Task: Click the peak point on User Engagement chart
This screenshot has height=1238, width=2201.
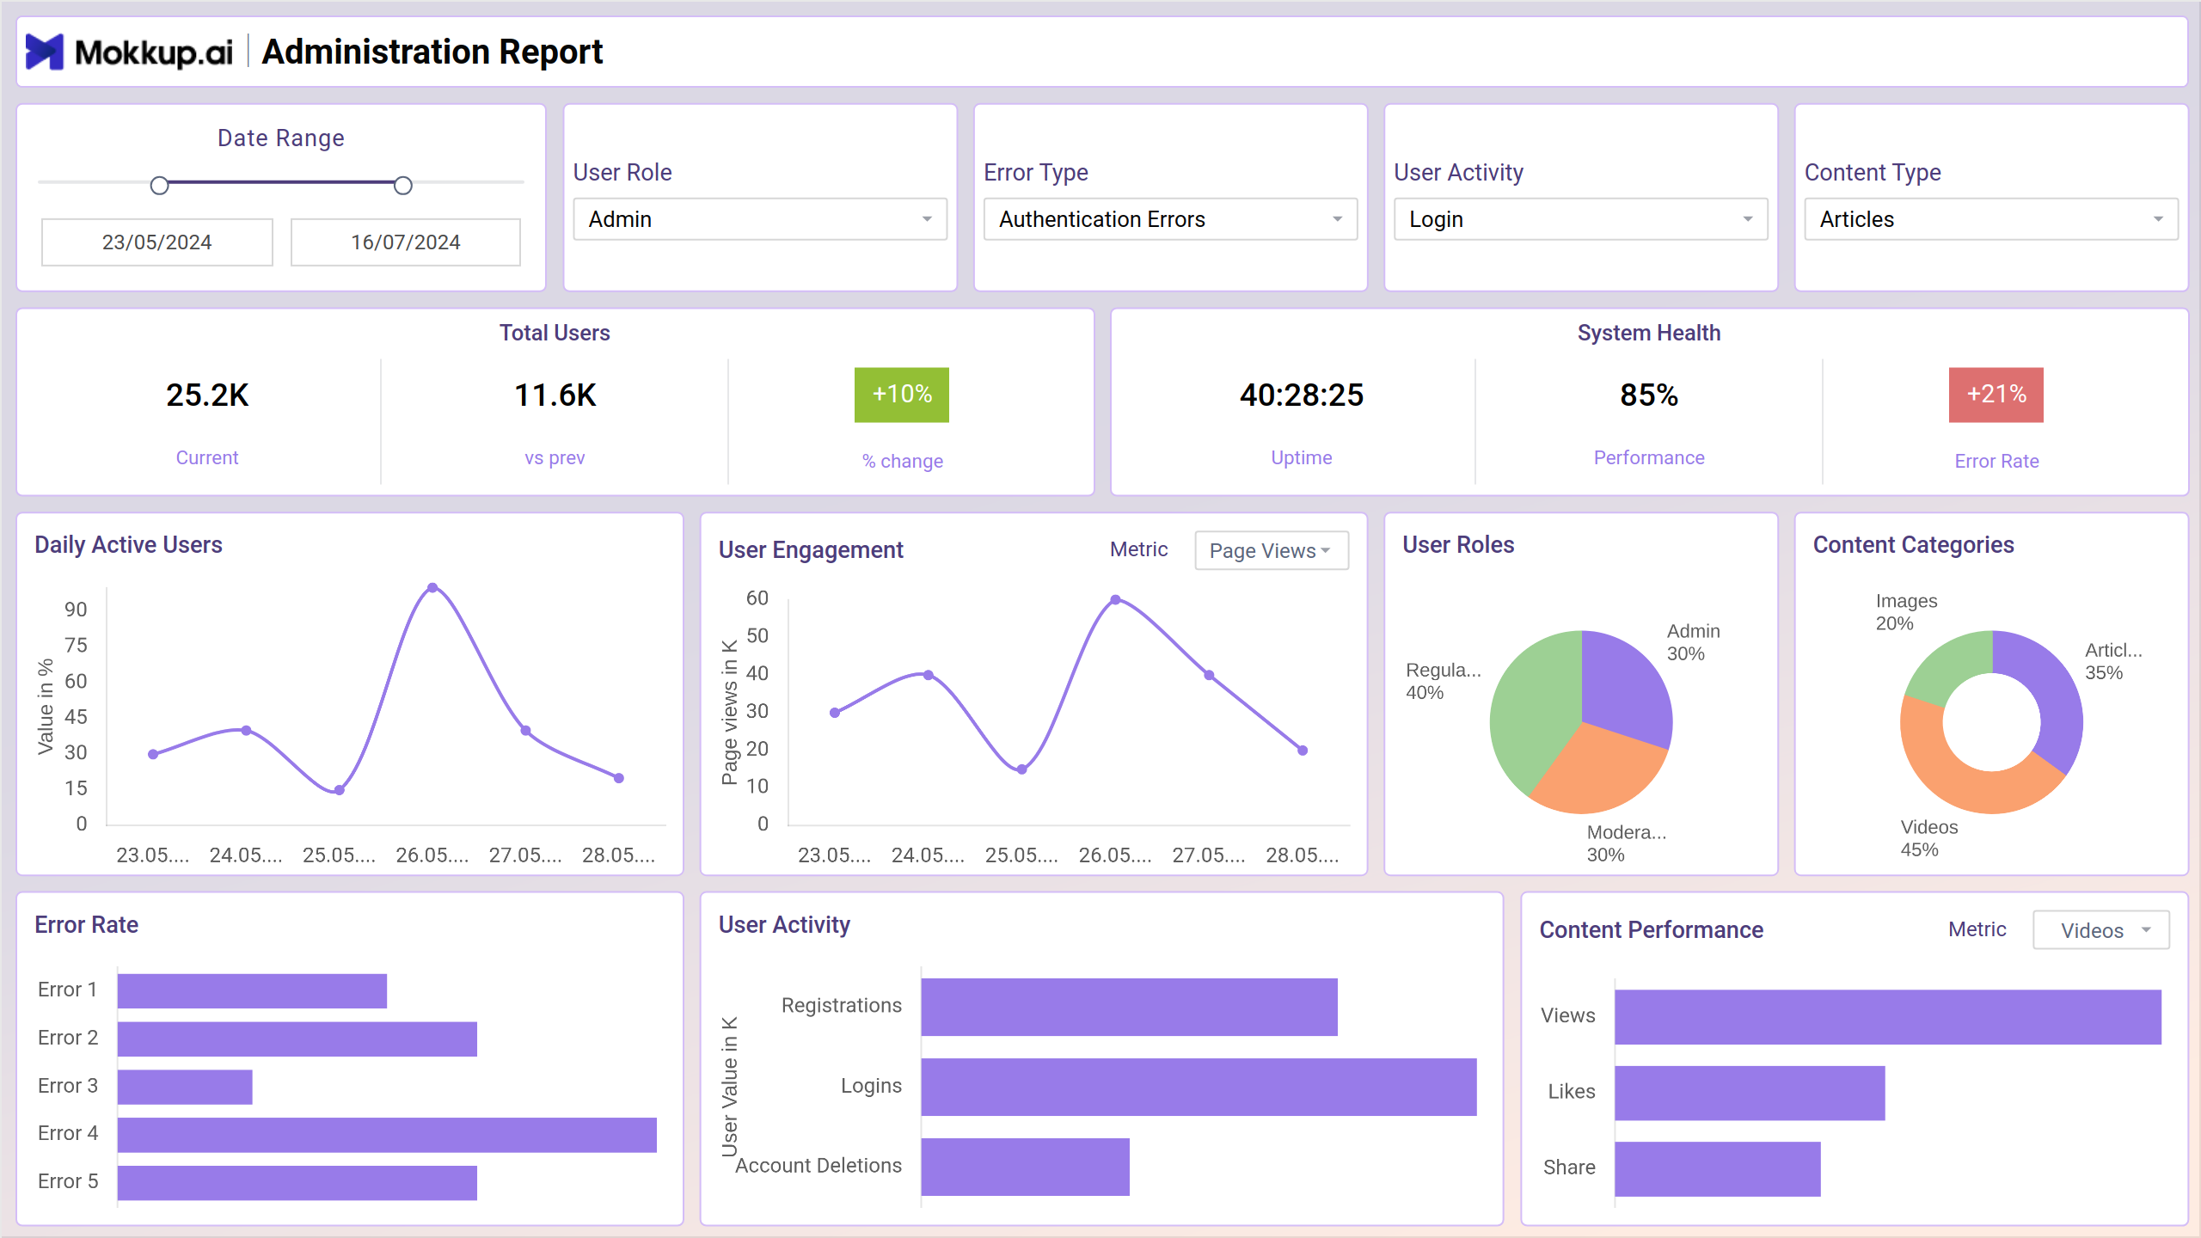Action: coord(1115,599)
